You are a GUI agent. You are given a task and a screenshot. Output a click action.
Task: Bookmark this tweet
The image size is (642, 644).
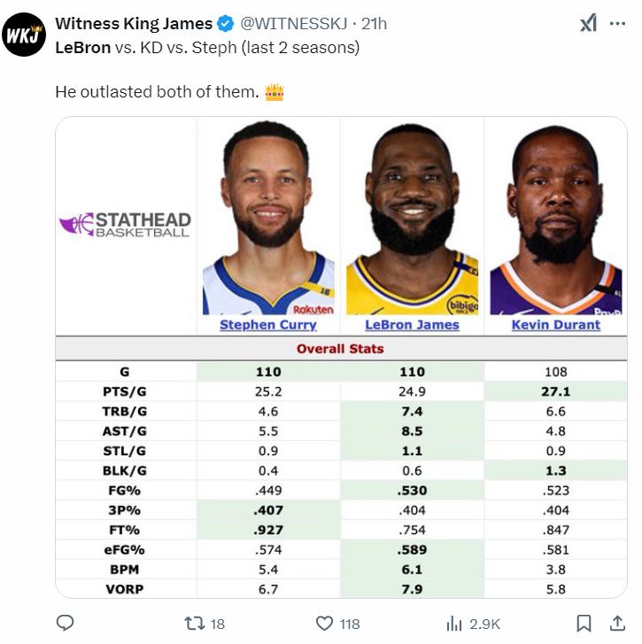tap(584, 624)
